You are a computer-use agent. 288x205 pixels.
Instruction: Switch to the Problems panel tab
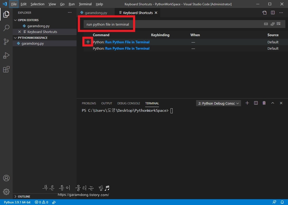[89, 103]
